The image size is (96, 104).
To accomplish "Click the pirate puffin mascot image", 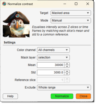I will (16, 24).
